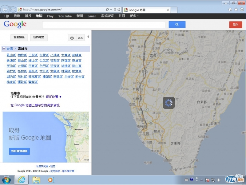The image size is (246, 185).
Task: Open 新聞 in the Google bar
Action: (80, 16)
